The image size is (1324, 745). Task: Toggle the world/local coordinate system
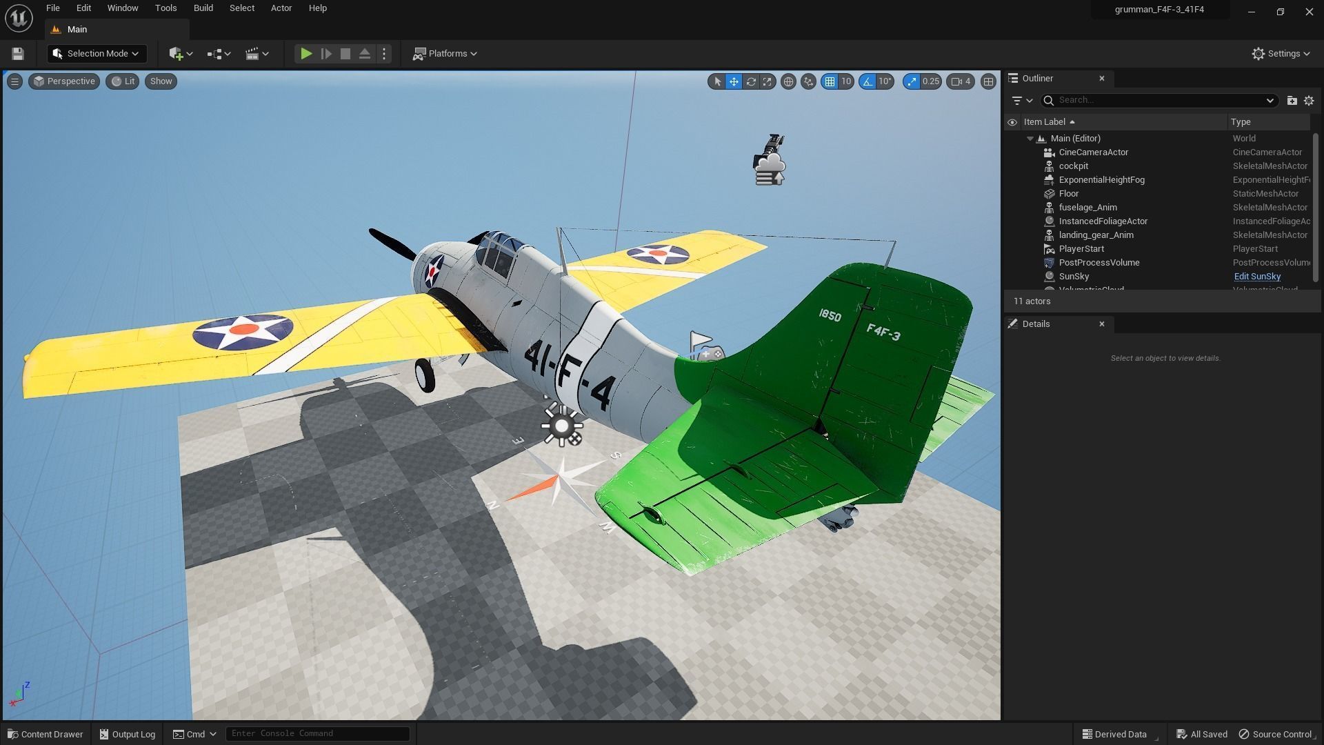point(788,81)
